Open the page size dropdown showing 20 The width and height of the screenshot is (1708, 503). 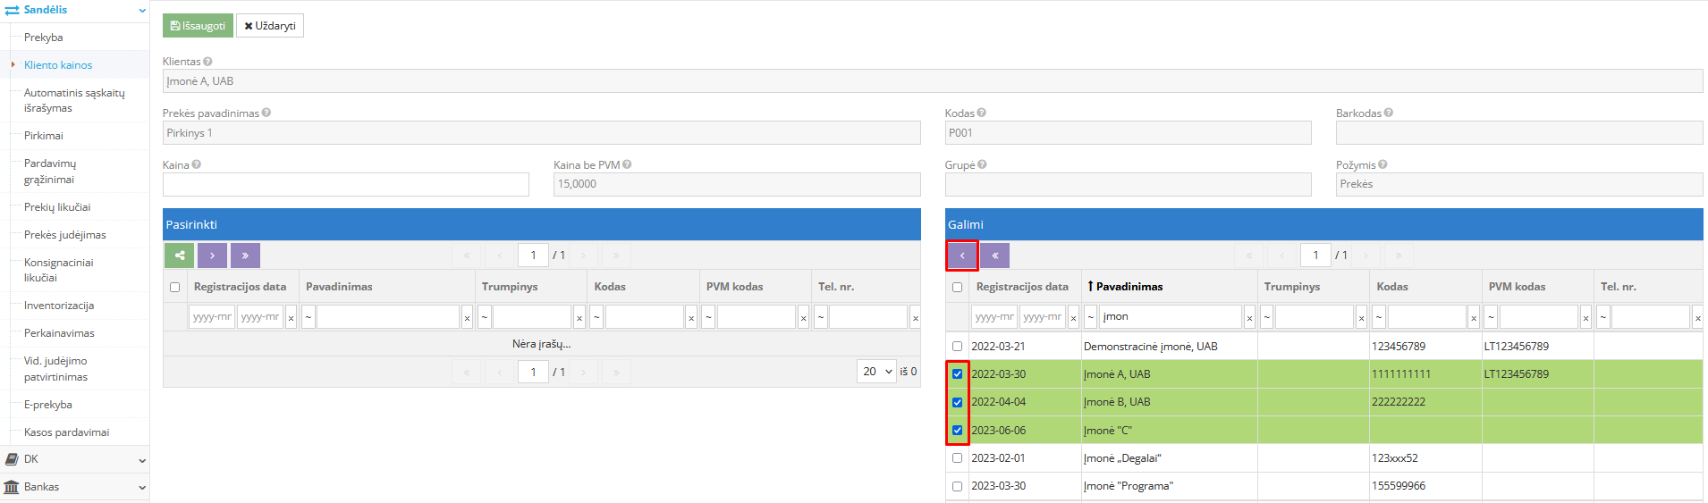pos(876,372)
